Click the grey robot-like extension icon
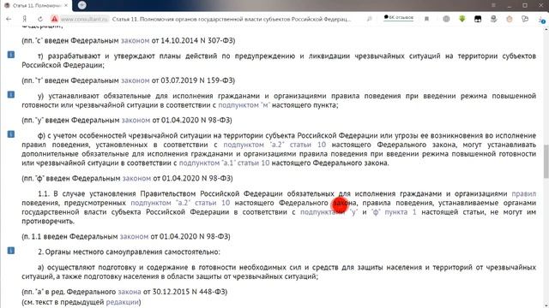Screen dimensions: 549x308 tap(494, 19)
